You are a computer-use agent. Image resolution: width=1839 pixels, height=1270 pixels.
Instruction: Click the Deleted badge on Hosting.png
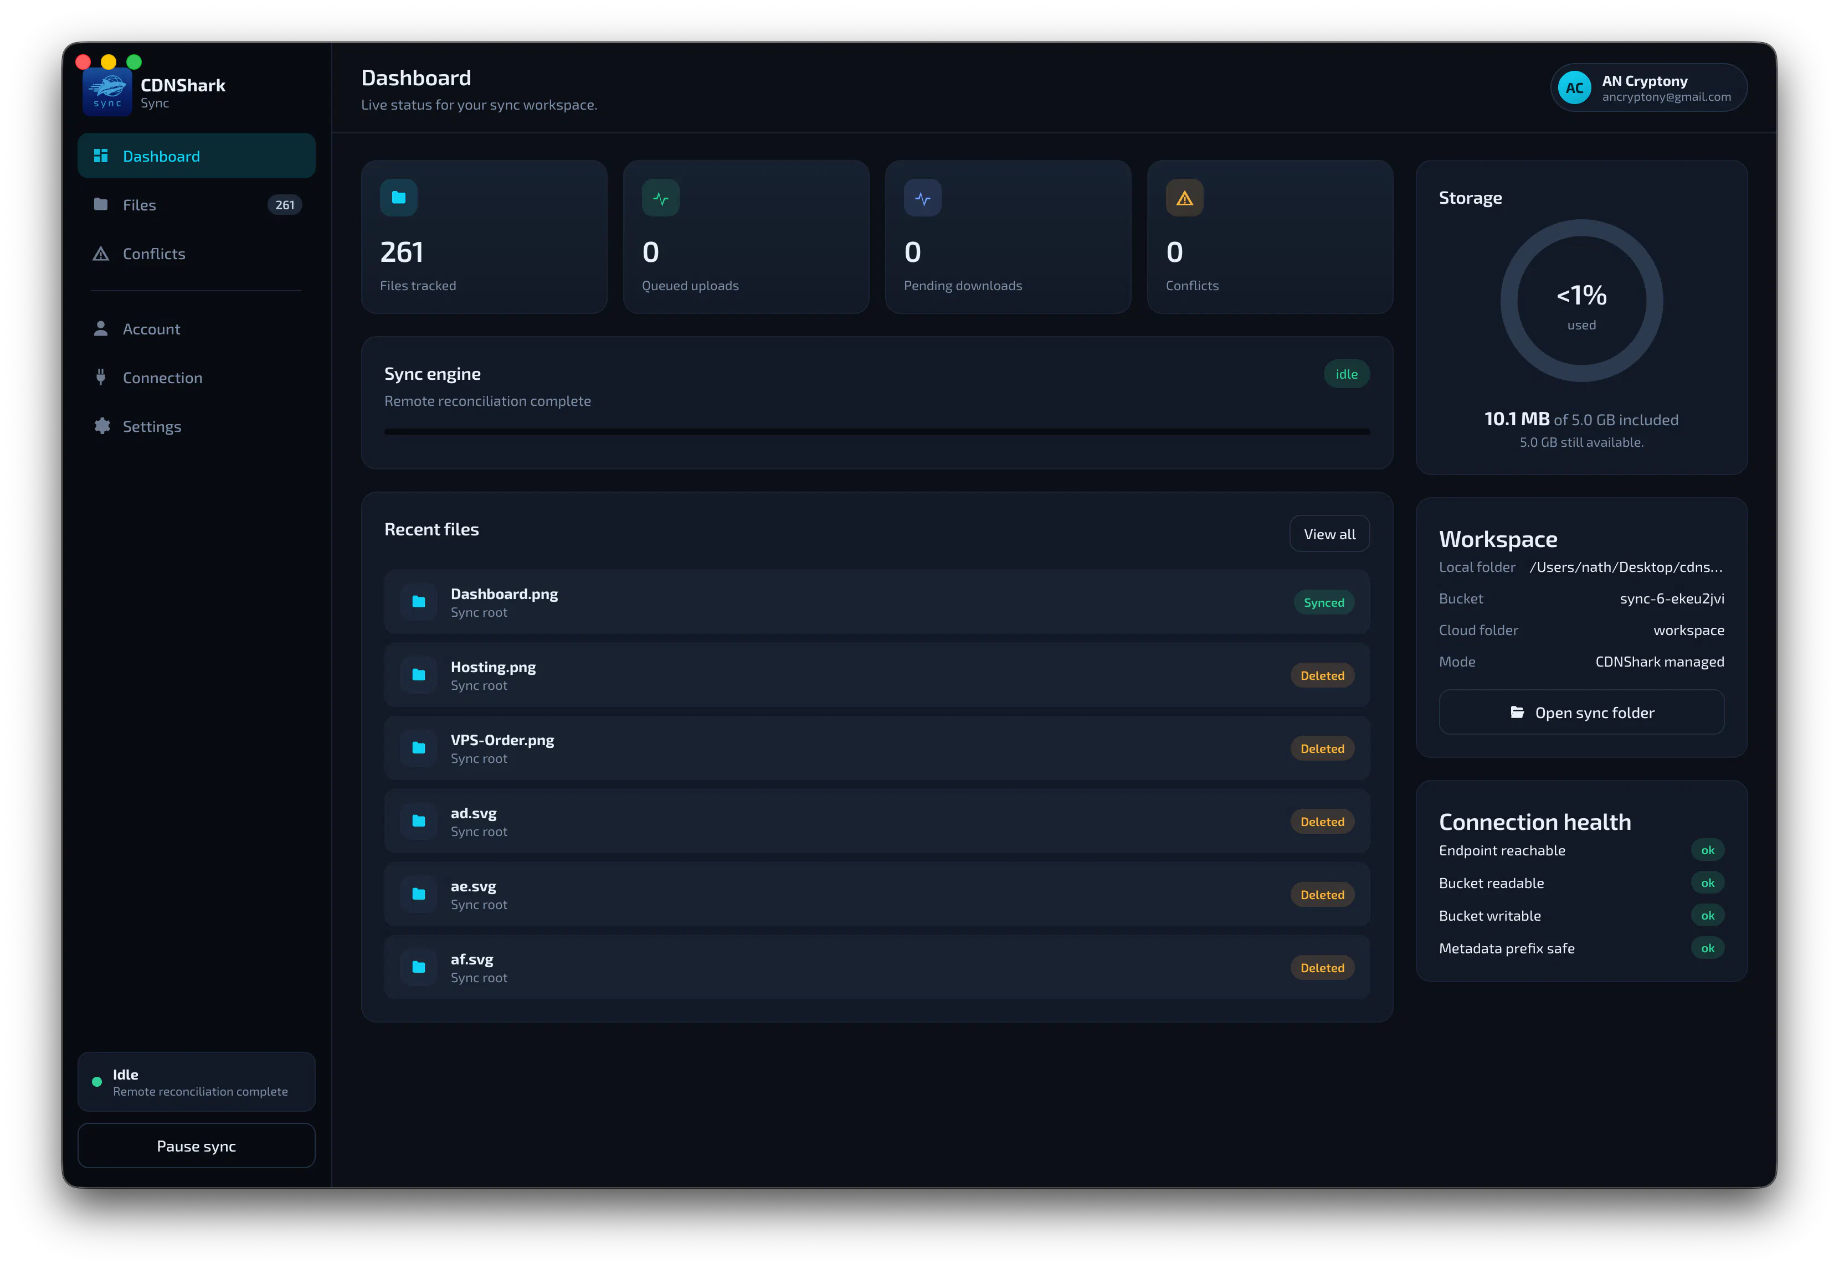coord(1322,675)
